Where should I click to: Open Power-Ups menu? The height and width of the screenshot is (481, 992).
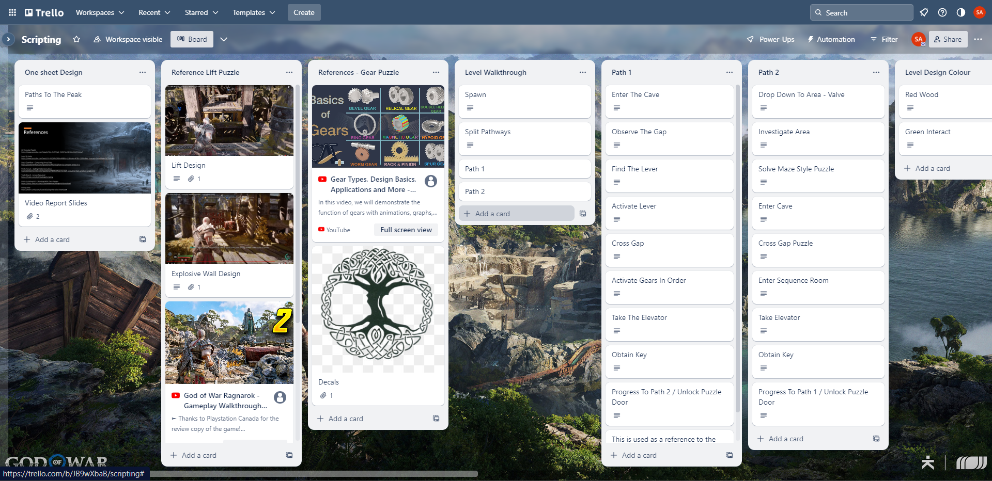click(x=770, y=39)
